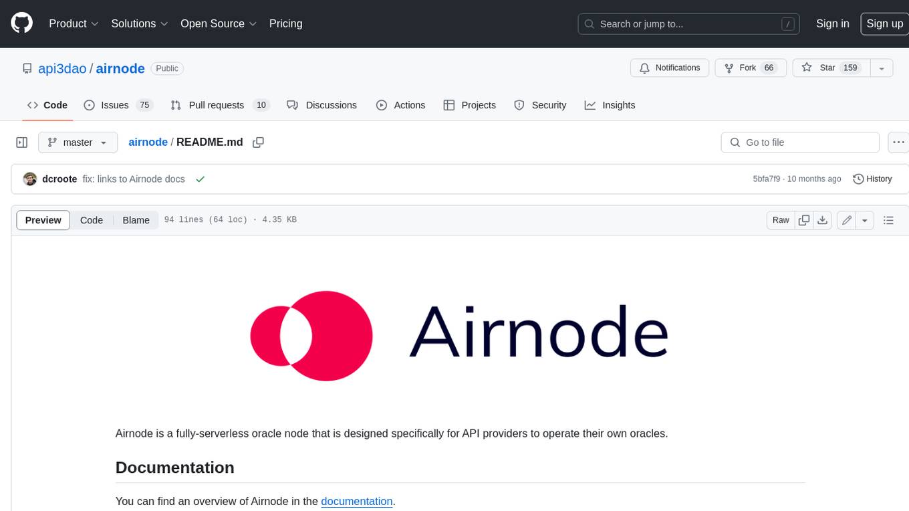The height and width of the screenshot is (511, 909).
Task: Click the Fork count 66
Action: (x=769, y=68)
